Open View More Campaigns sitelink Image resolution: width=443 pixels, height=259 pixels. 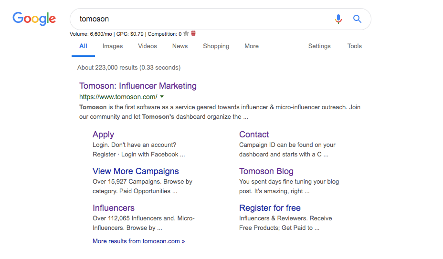[136, 171]
